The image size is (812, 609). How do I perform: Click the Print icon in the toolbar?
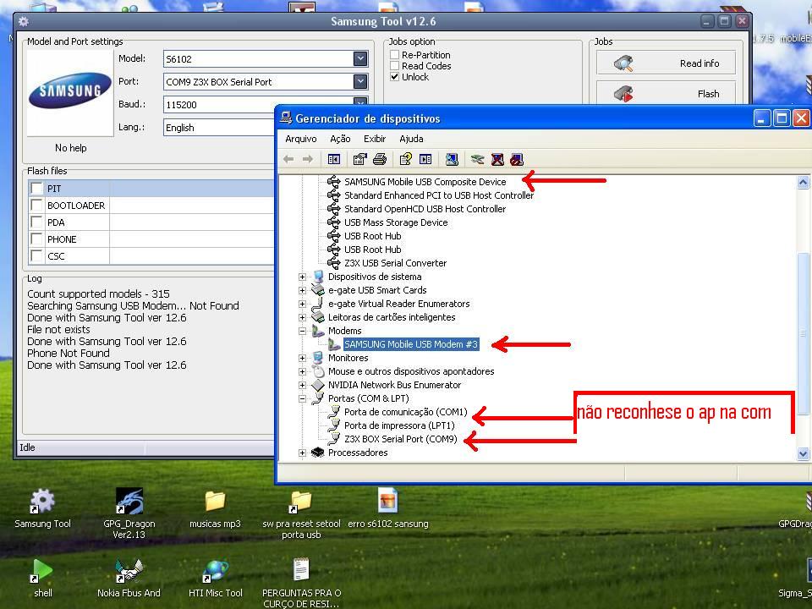(x=380, y=160)
